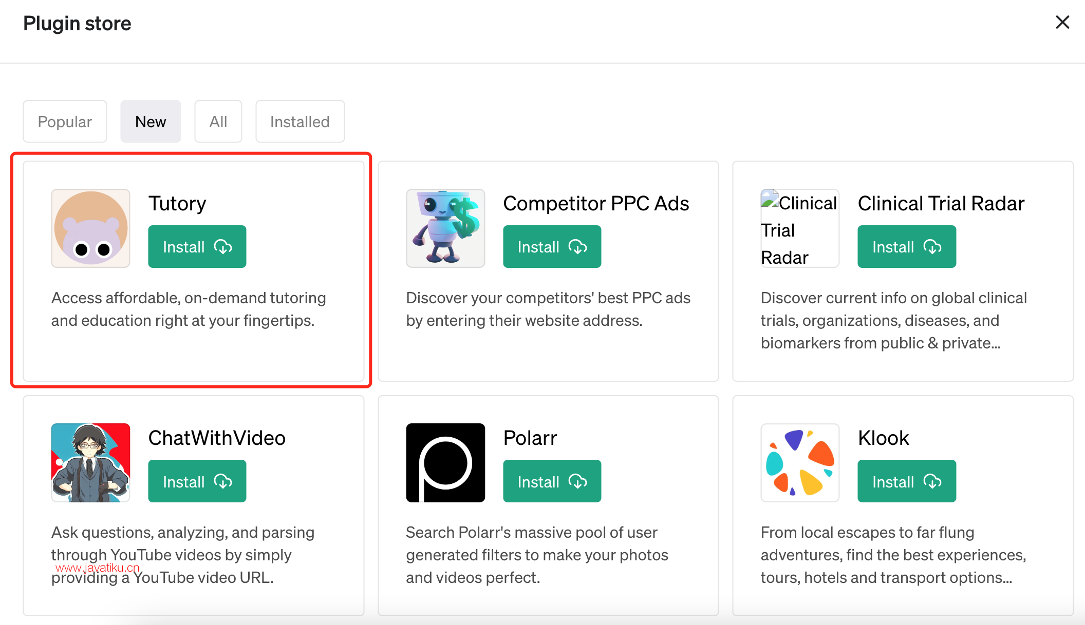Screen dimensions: 1085x625
Task: Click the Polarr black logo icon
Action: click(445, 463)
